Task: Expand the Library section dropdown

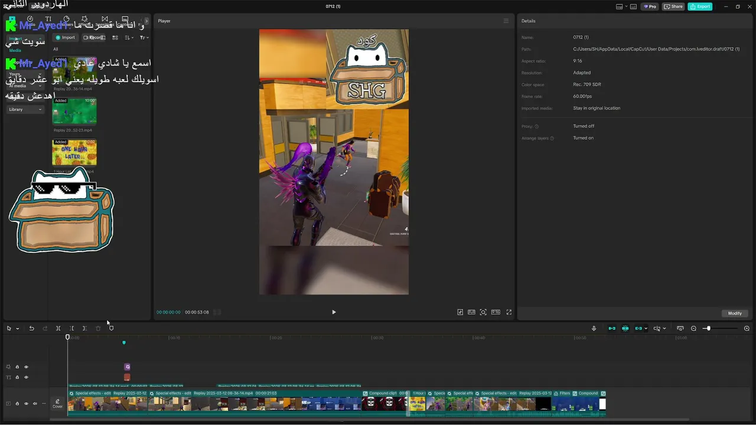Action: (25, 109)
